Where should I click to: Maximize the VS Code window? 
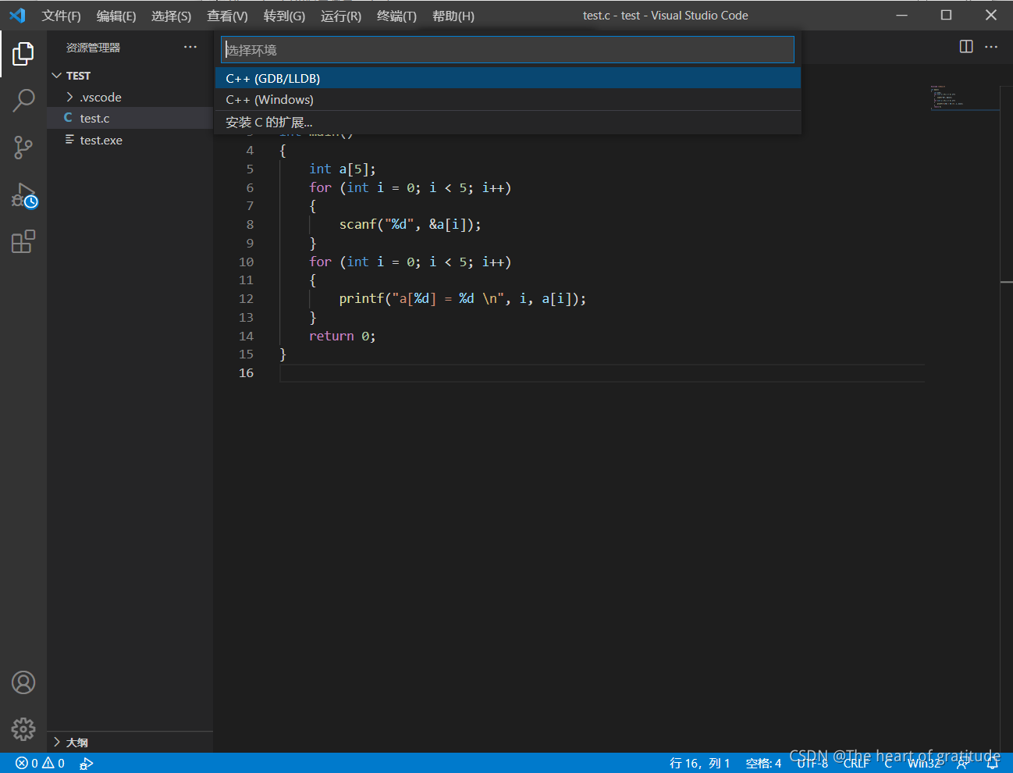point(946,15)
